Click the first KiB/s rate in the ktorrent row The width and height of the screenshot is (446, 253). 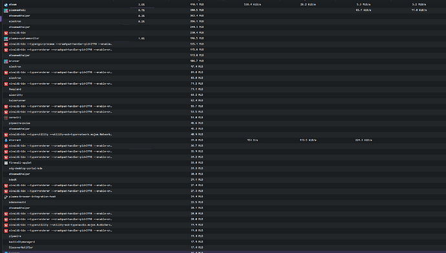coord(308,140)
